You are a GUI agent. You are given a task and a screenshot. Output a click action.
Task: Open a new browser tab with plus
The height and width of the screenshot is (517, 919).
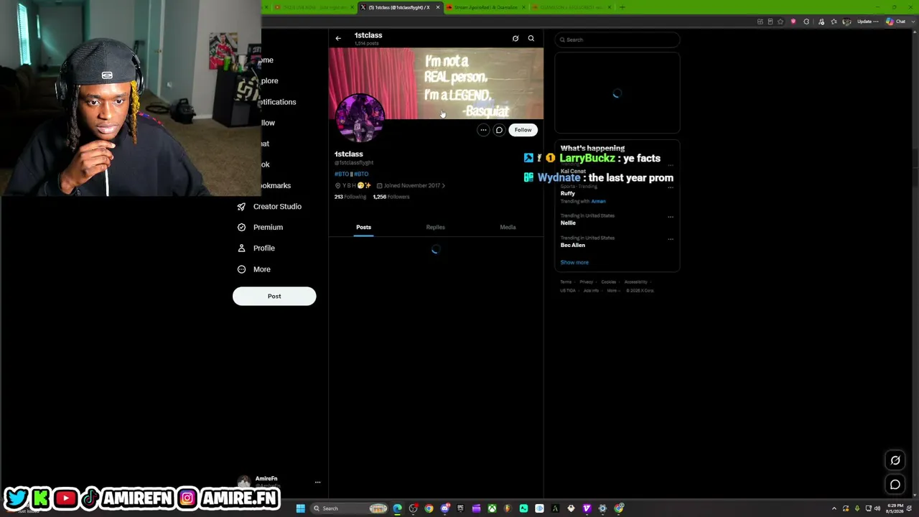point(622,7)
